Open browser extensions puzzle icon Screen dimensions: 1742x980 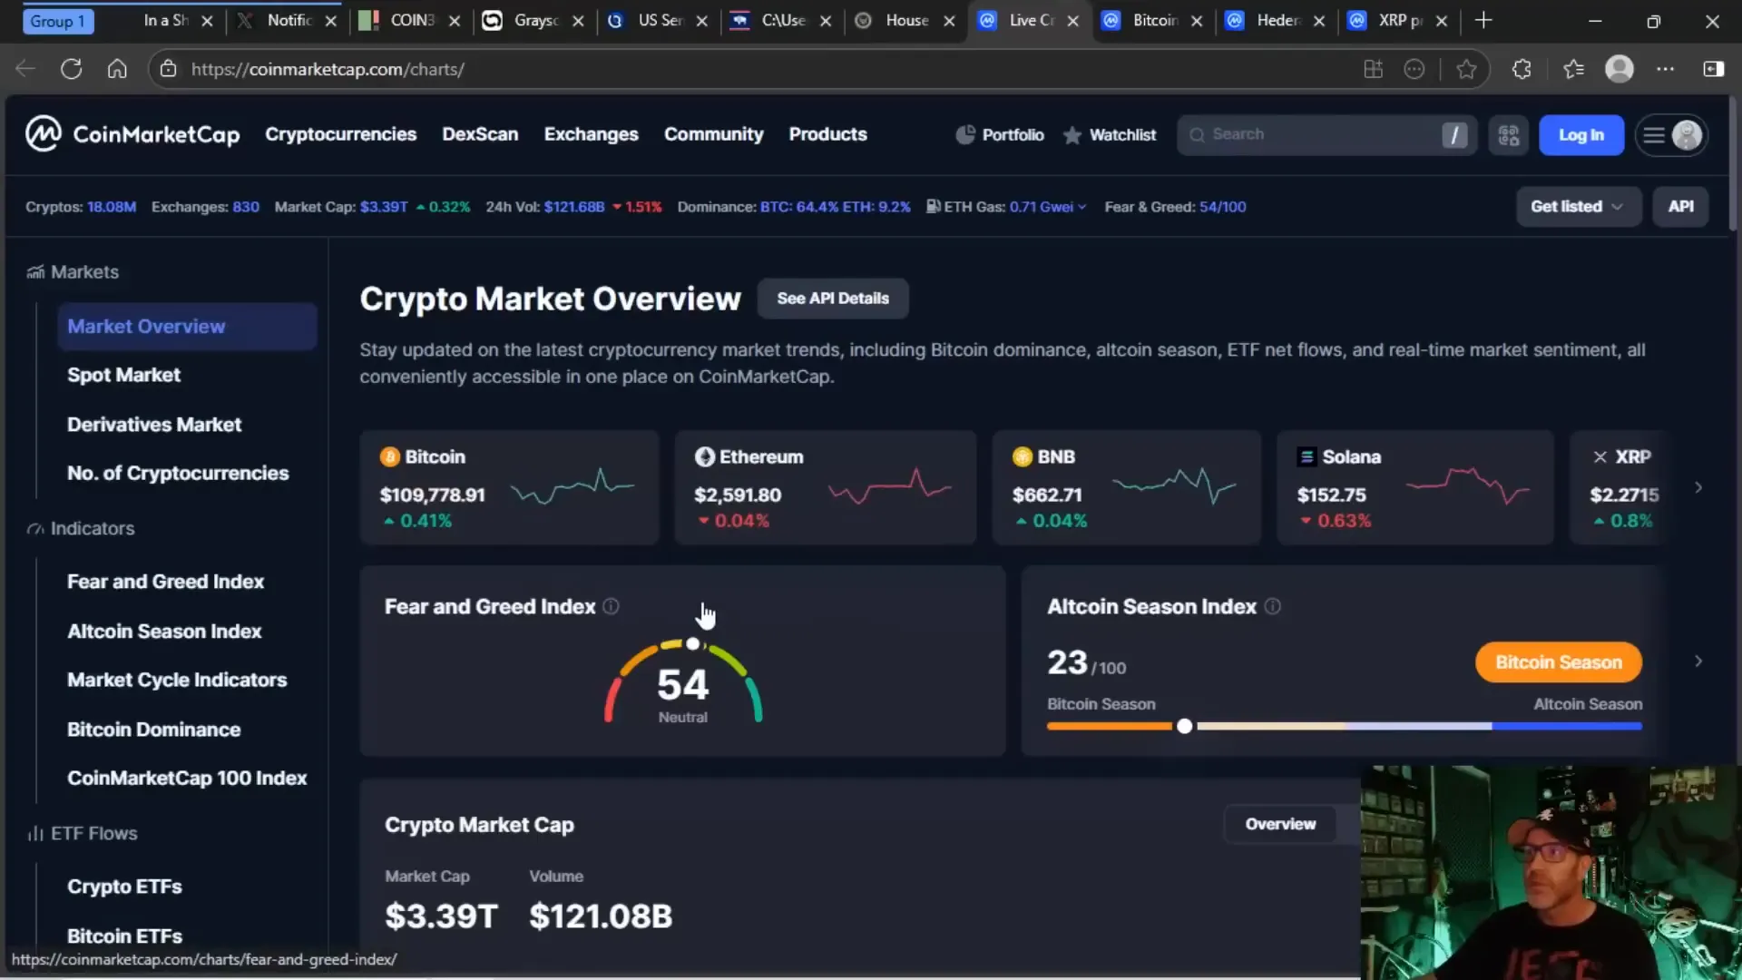tap(1522, 69)
